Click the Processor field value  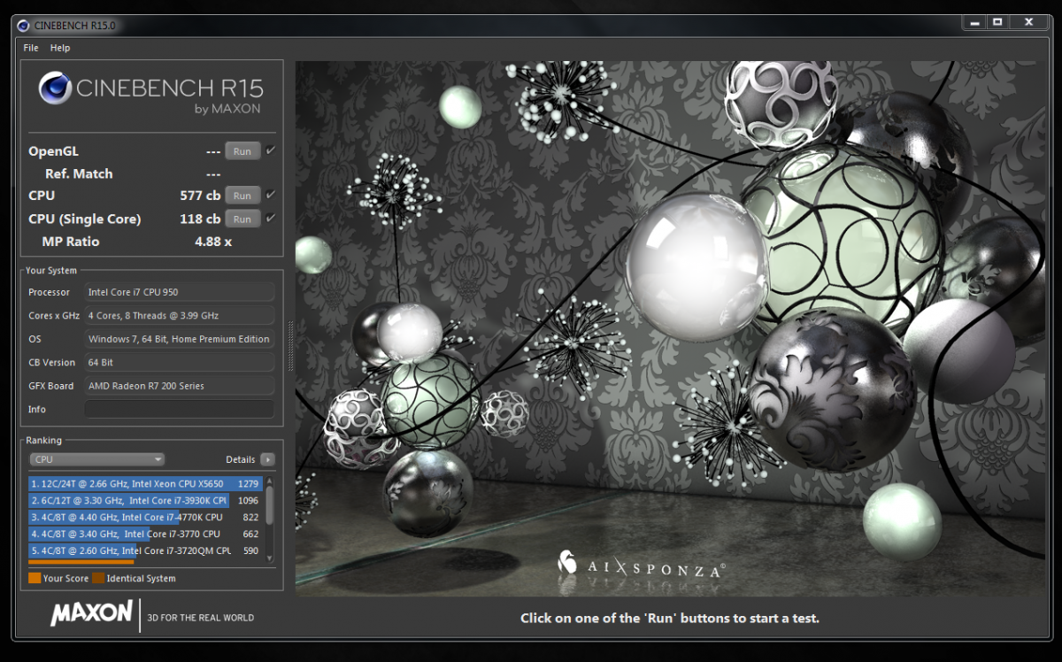point(180,292)
